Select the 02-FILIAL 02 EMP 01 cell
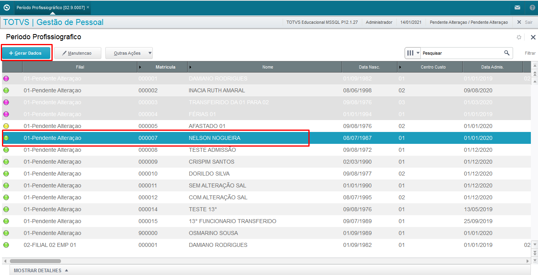The width and height of the screenshot is (538, 275). tap(50, 245)
